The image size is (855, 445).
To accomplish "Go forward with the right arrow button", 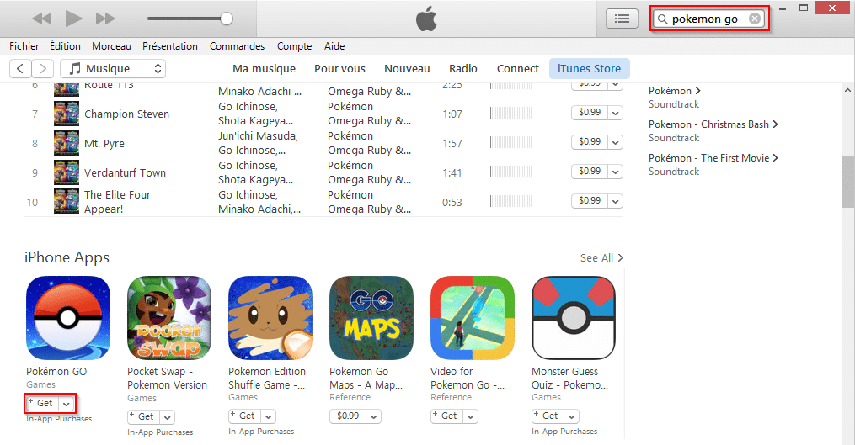I will 42,69.
